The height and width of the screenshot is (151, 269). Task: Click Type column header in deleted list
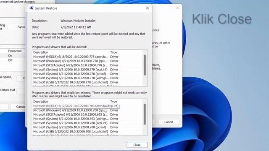(x=113, y=52)
